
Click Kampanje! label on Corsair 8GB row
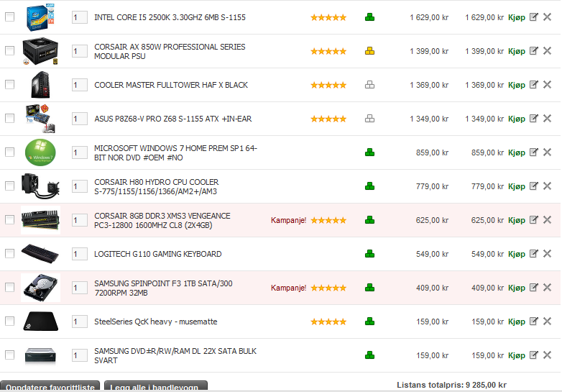(288, 220)
